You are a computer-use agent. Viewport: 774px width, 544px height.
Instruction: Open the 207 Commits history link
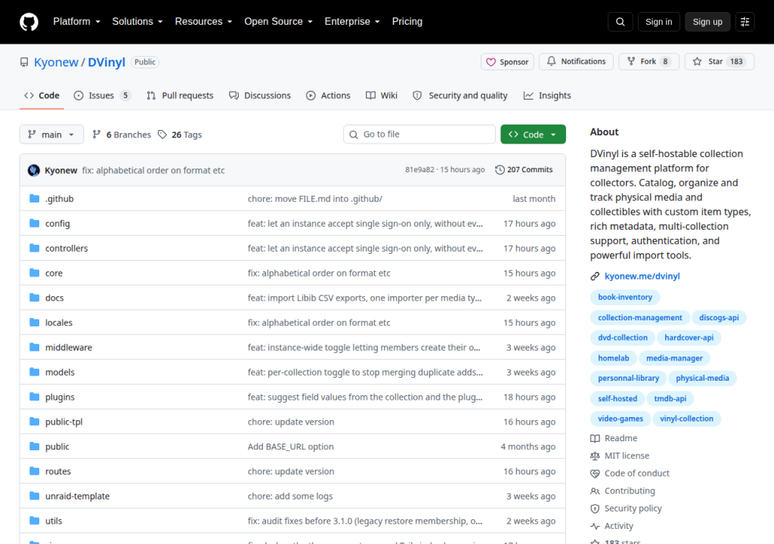click(x=525, y=170)
